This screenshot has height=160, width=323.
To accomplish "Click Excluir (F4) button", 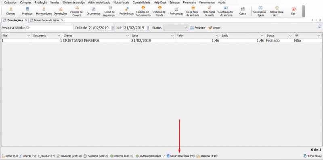I will (x=46, y=156).
